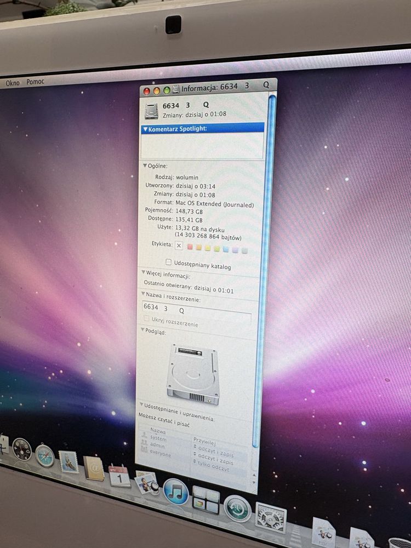Open Time Machine in the Dock
411x548 pixels.
237,509
